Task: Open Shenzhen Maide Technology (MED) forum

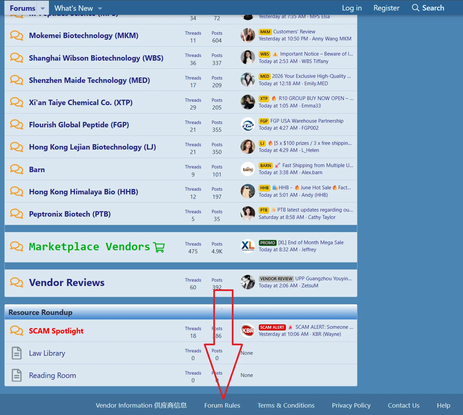Action: coord(89,80)
